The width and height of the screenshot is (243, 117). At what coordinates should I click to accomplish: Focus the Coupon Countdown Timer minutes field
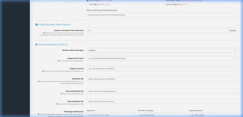pyautogui.click(x=157, y=31)
